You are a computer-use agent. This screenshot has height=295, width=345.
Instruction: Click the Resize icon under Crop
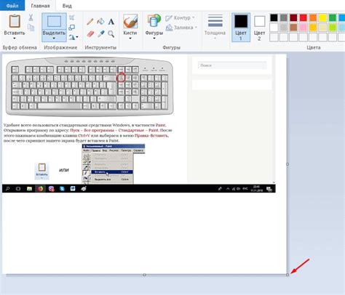(71, 28)
